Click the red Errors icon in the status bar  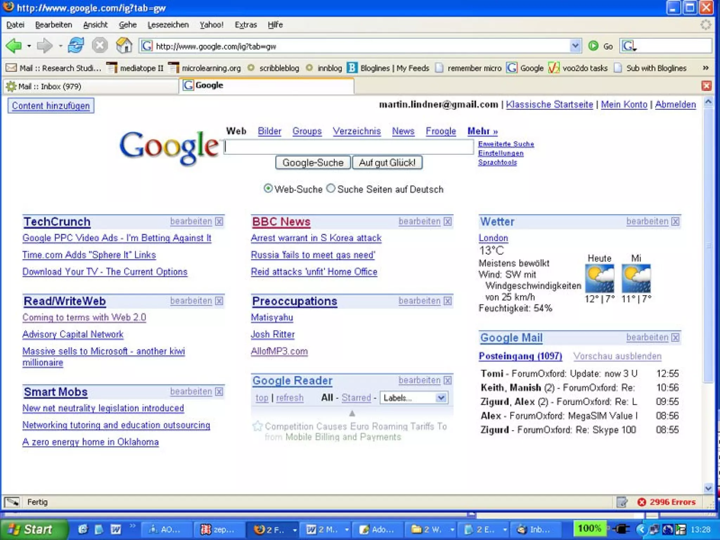[642, 502]
